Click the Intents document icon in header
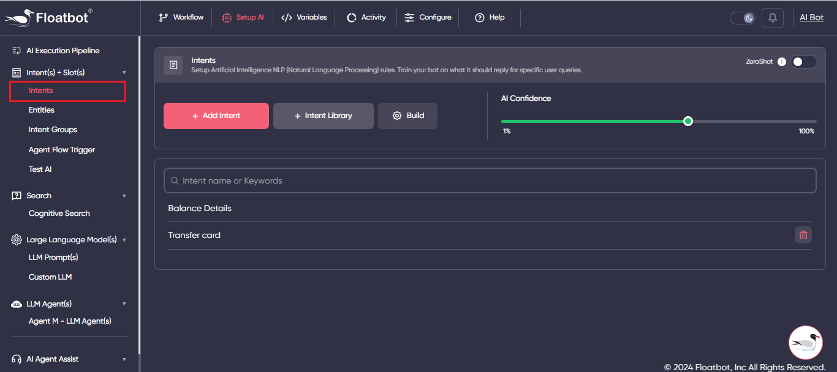Screen dimensions: 837x372 (x=173, y=65)
